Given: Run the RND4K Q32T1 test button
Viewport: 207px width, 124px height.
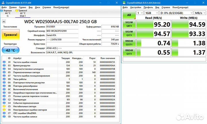Looking at the screenshot, I should (129, 43).
